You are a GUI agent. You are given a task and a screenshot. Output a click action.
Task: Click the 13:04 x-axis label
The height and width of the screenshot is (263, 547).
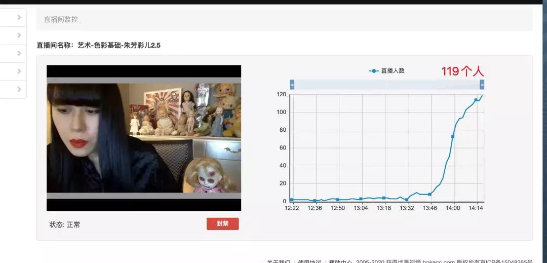tap(361, 208)
